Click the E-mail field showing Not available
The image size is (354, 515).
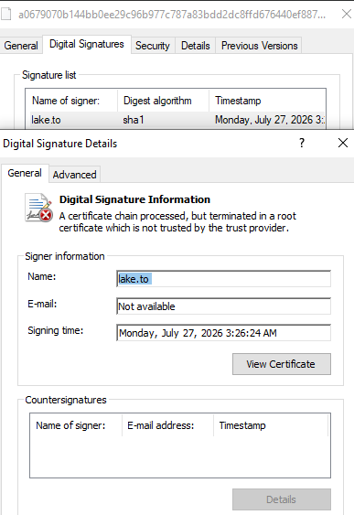[x=223, y=306]
